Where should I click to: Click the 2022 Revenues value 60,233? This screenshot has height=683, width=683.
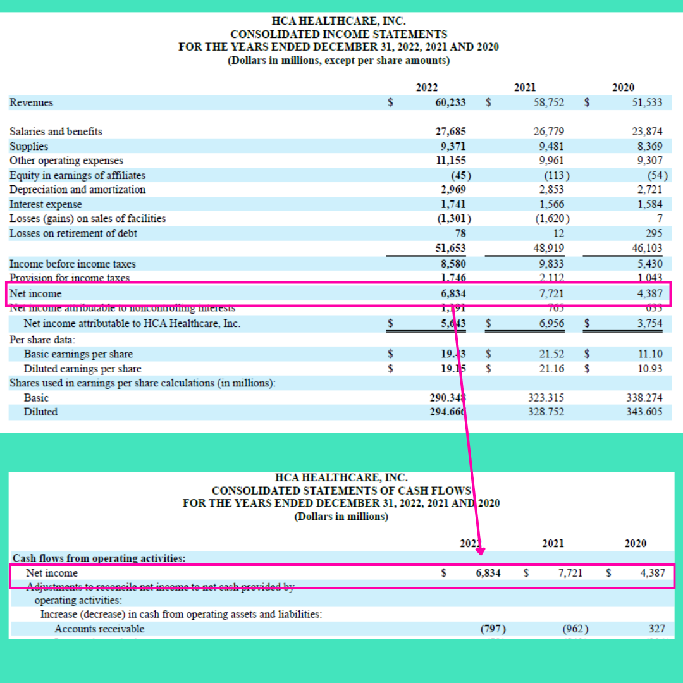coord(450,102)
